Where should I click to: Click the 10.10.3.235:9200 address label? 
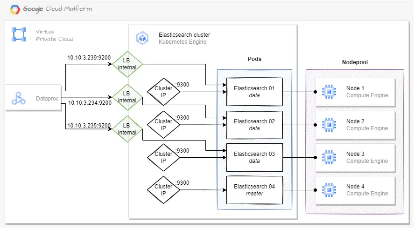click(89, 126)
